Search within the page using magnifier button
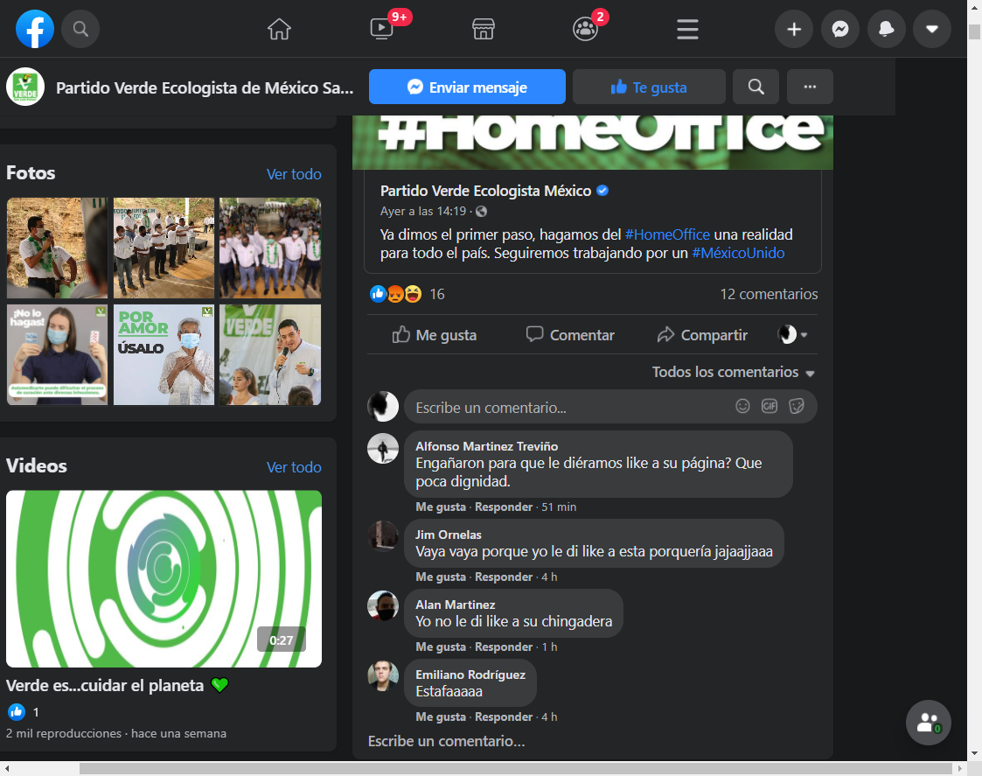The height and width of the screenshot is (776, 982). pos(756,87)
